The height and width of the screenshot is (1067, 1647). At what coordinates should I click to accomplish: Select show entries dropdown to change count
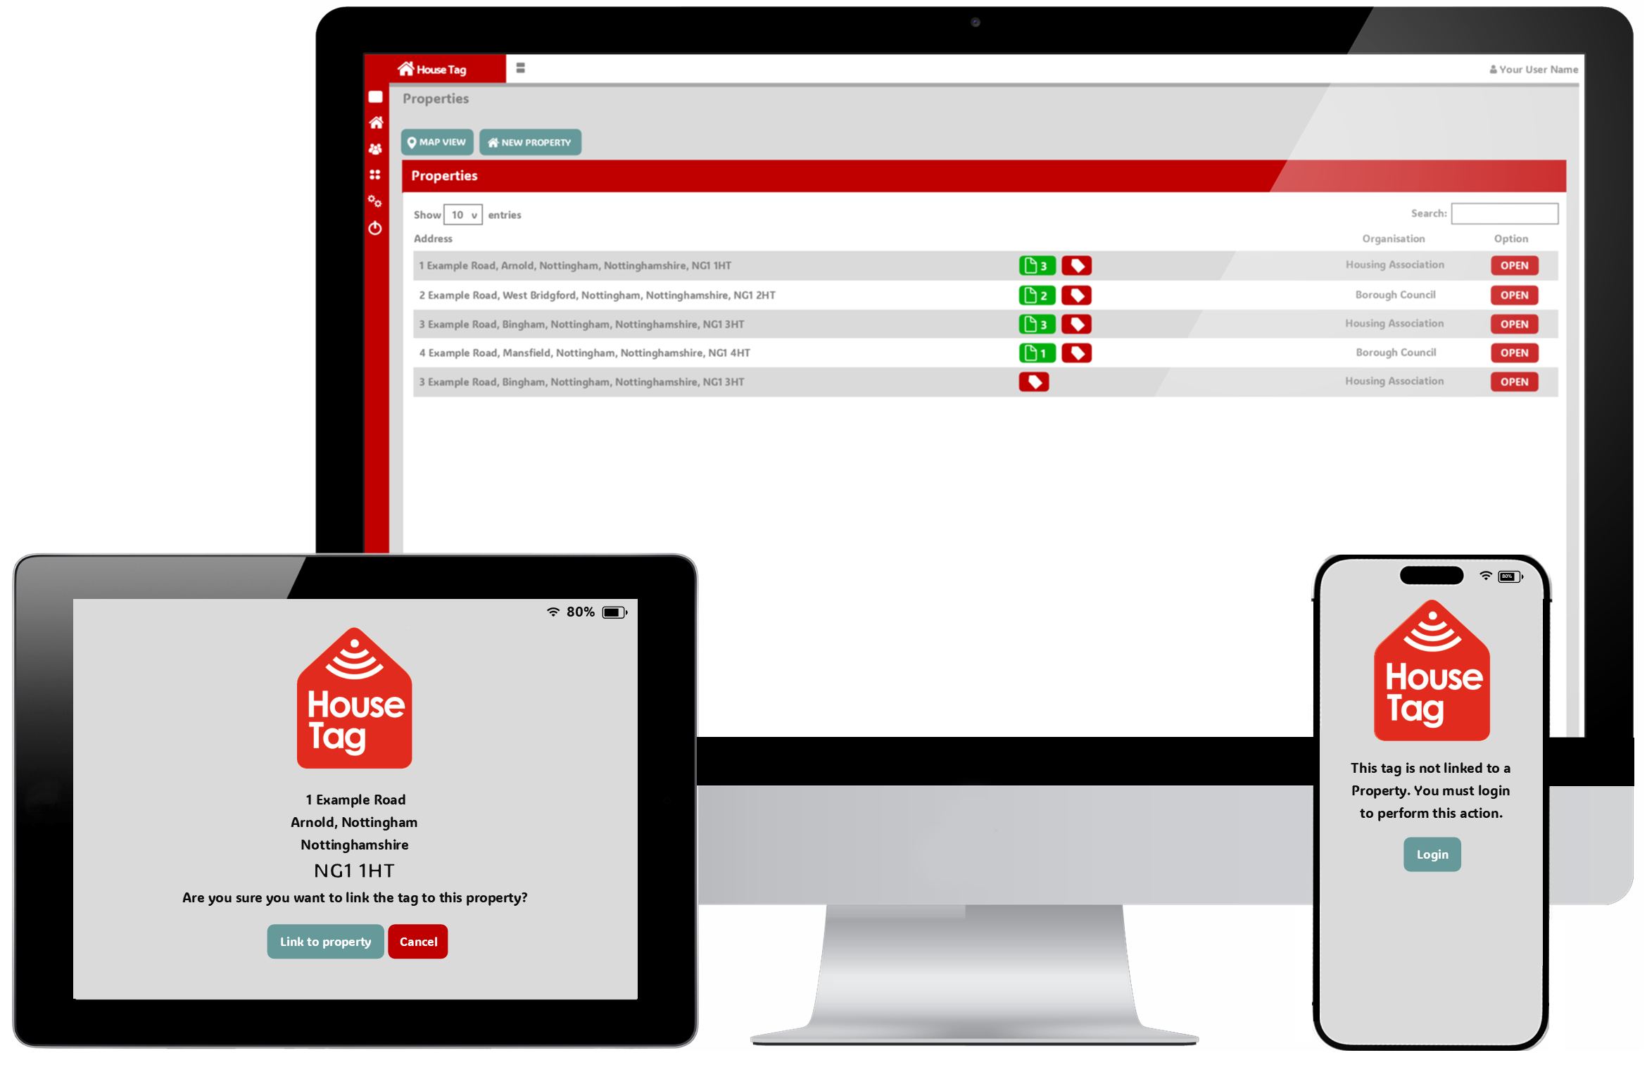[461, 214]
